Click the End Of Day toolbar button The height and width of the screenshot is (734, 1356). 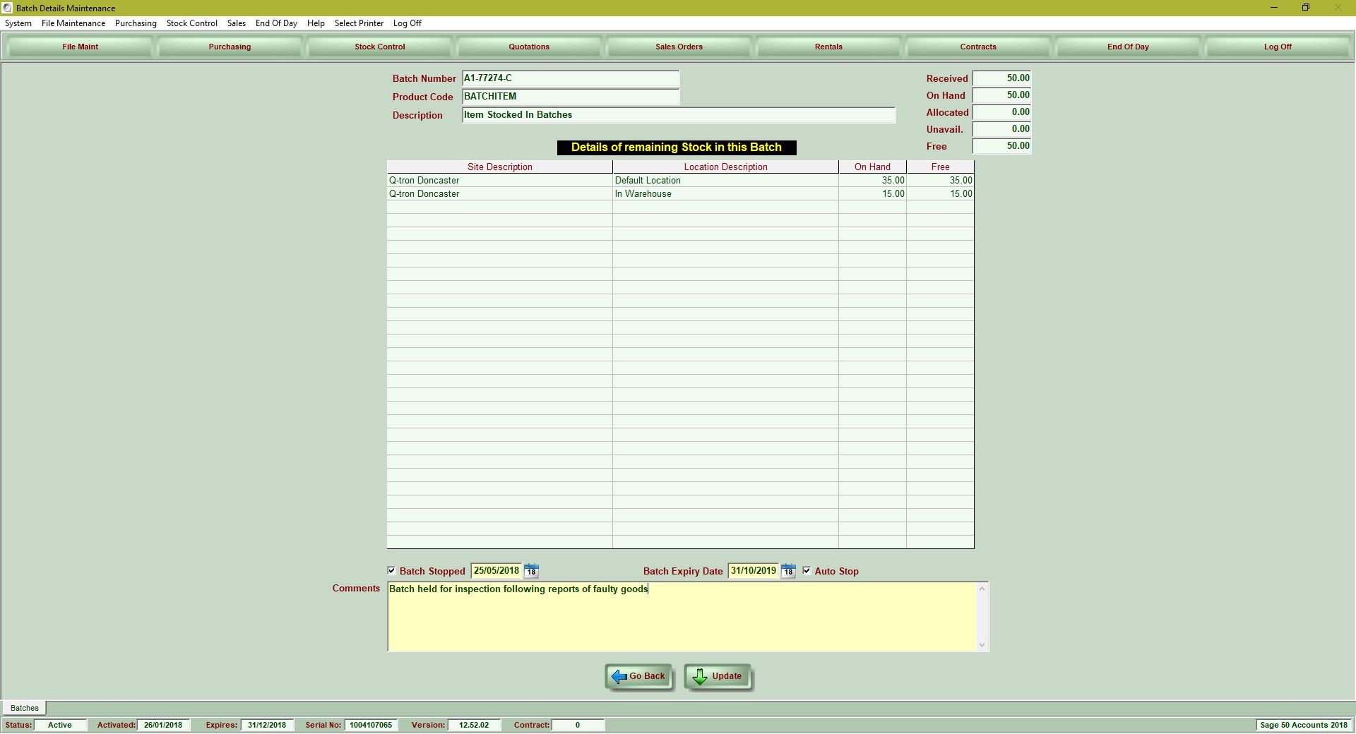pos(1128,47)
